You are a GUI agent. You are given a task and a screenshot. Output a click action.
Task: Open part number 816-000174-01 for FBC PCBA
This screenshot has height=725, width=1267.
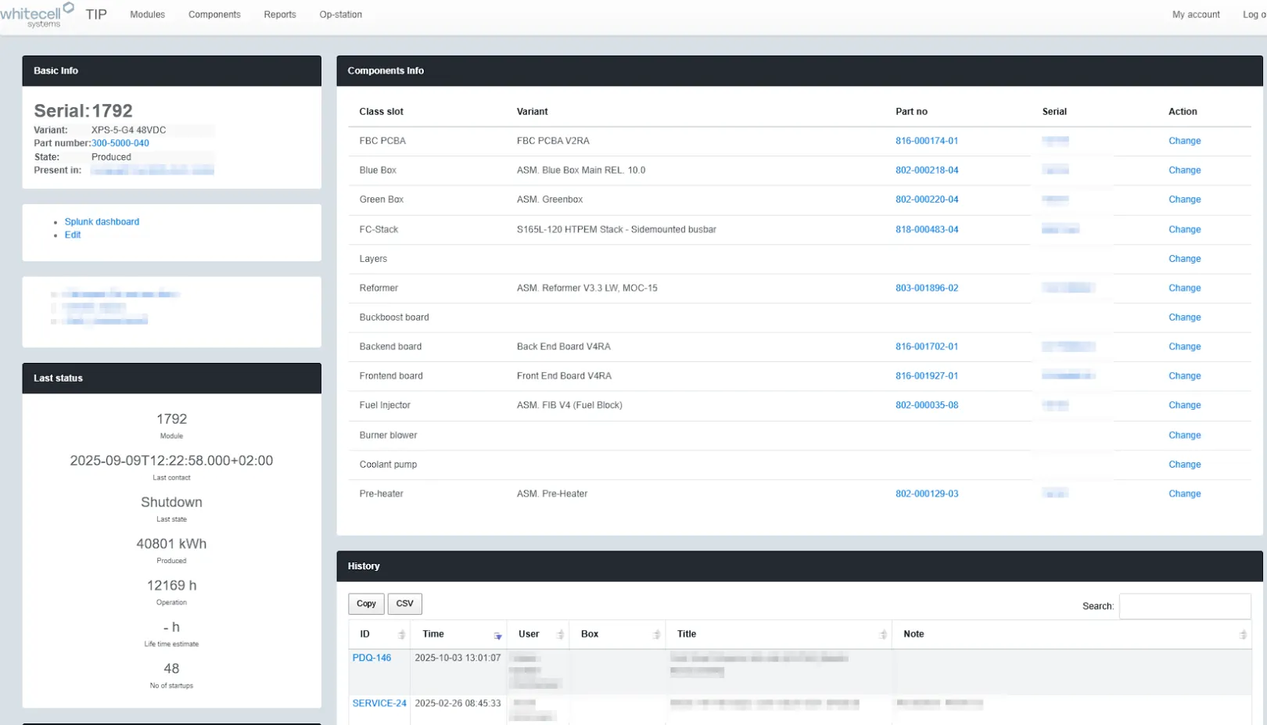coord(926,141)
